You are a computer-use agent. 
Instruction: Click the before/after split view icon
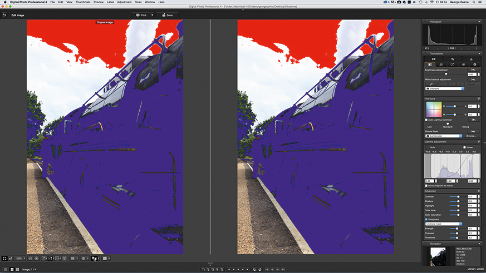105,258
